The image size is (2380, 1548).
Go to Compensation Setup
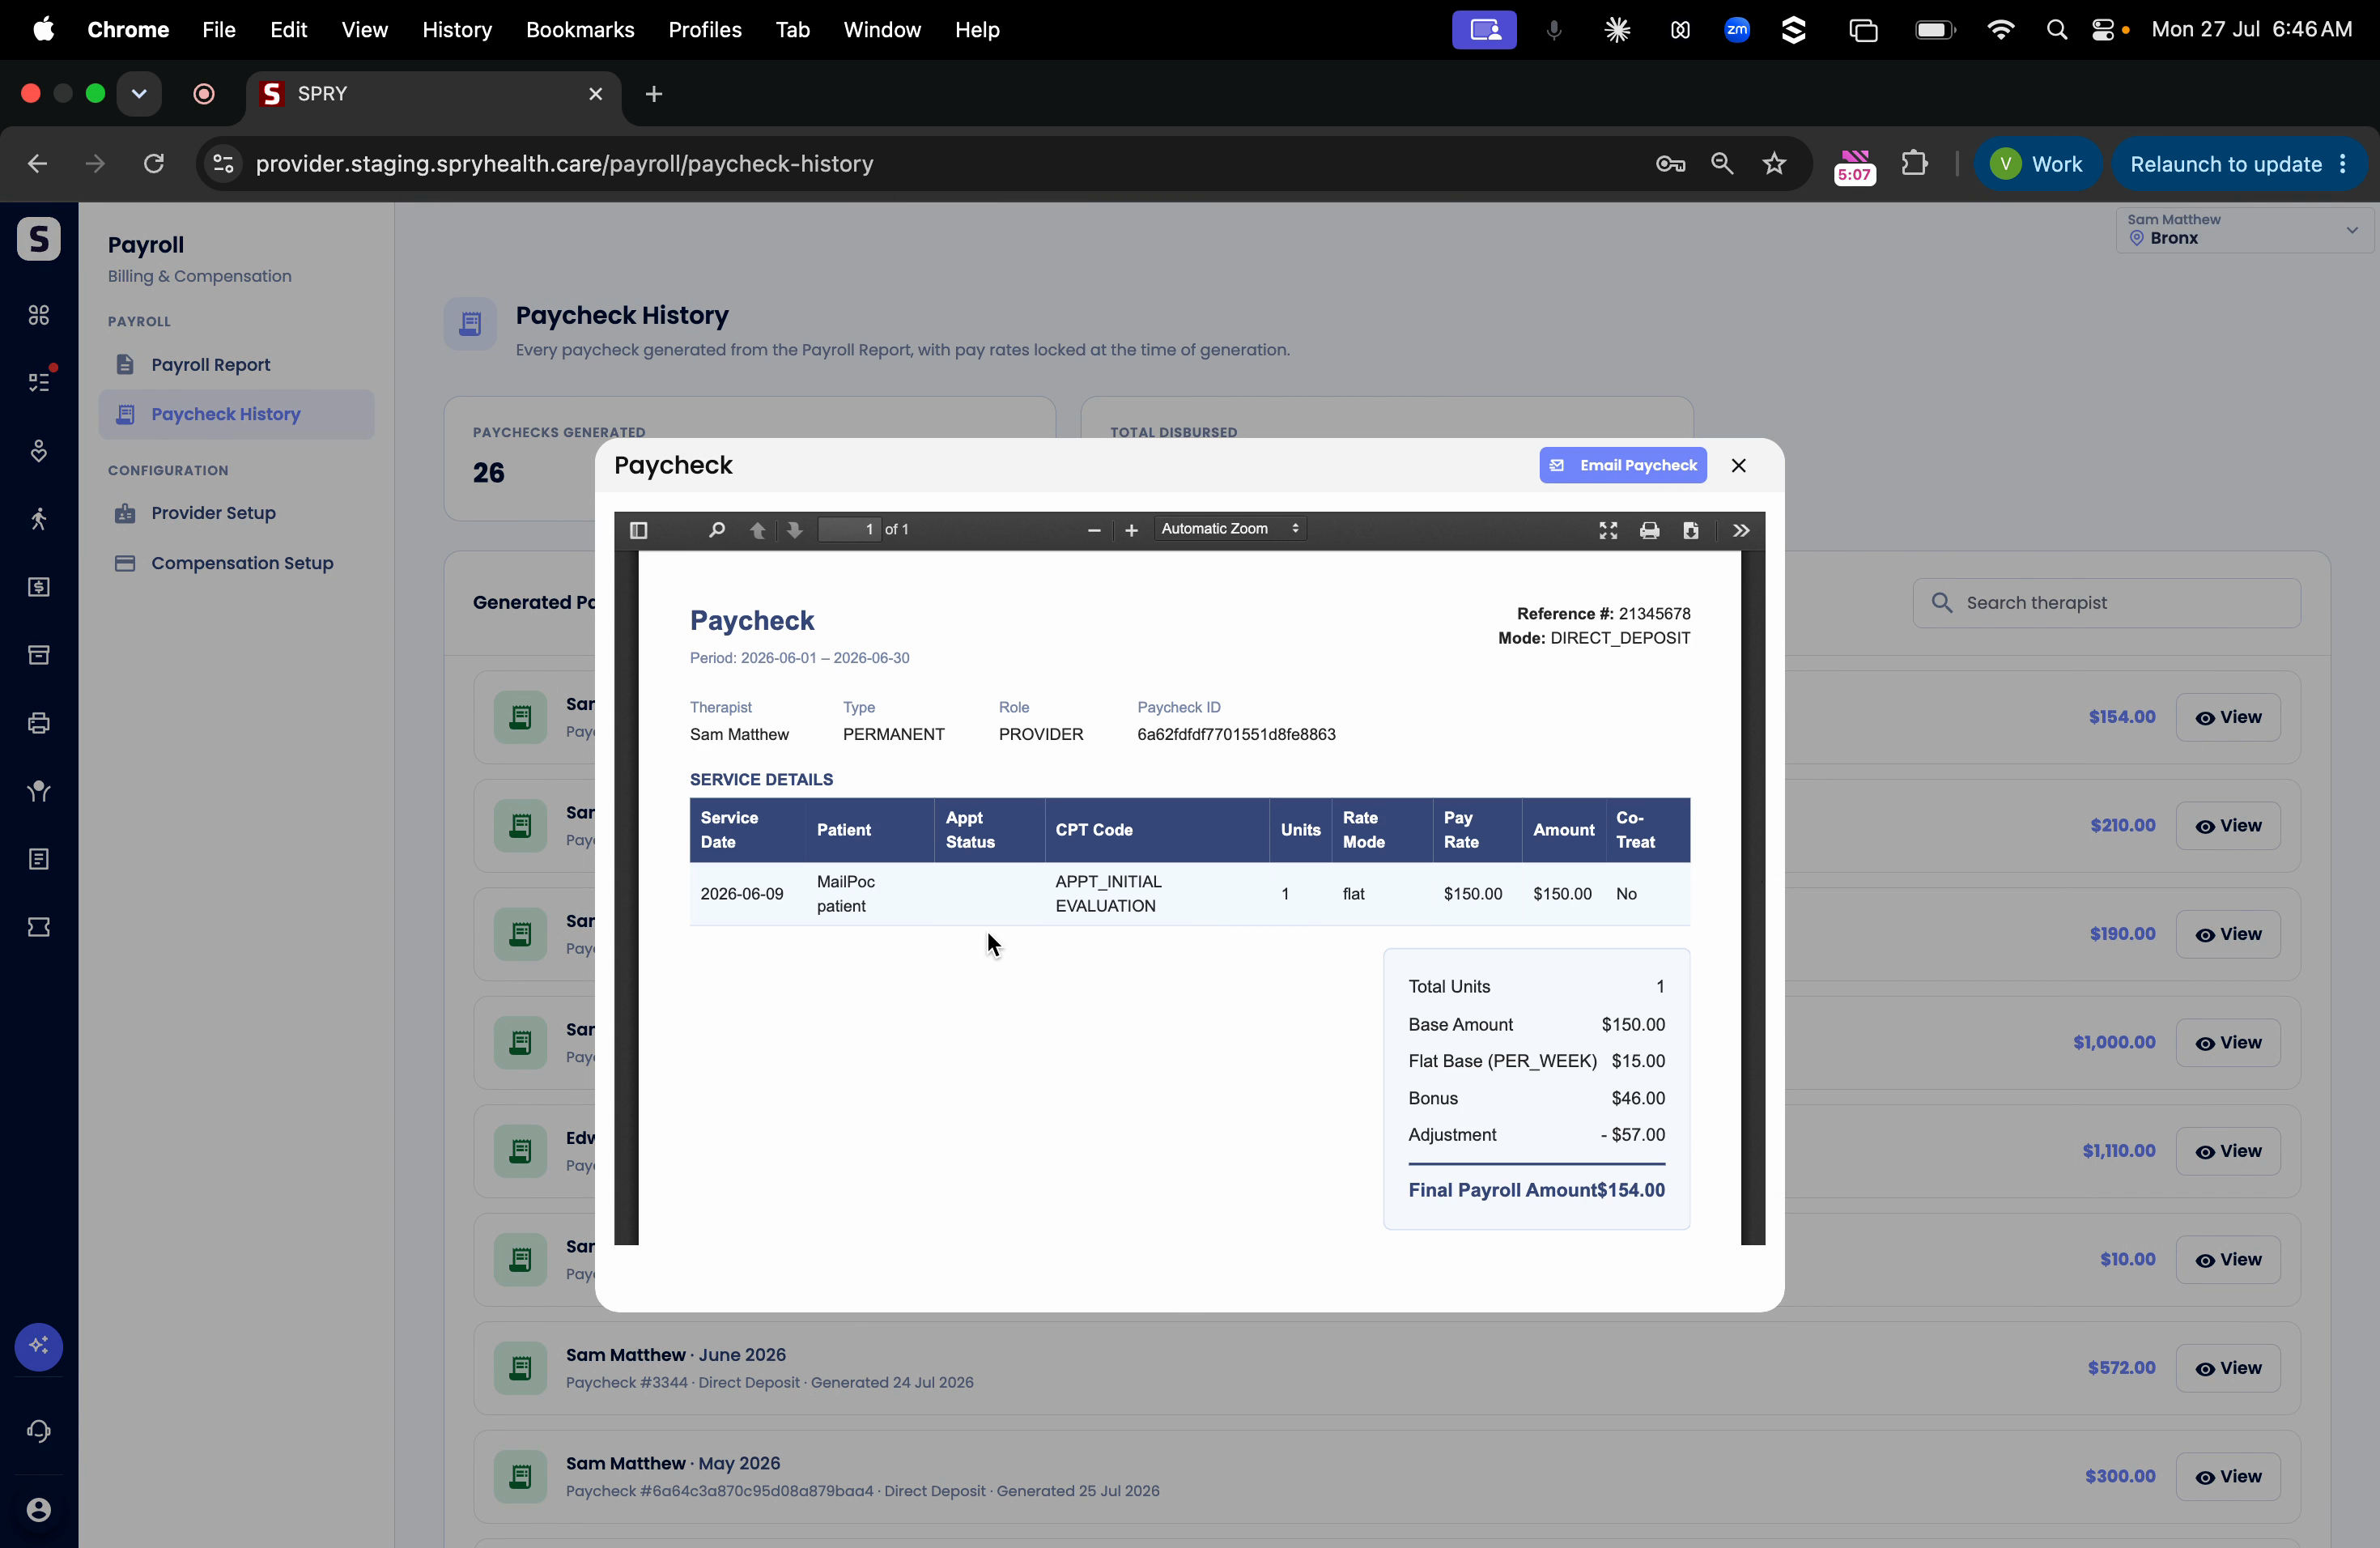[x=242, y=563]
